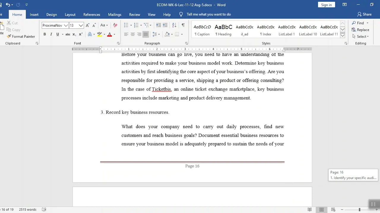Viewport: 380px width, 213px height.
Task: Toggle Italic formatting
Action: click(51, 34)
